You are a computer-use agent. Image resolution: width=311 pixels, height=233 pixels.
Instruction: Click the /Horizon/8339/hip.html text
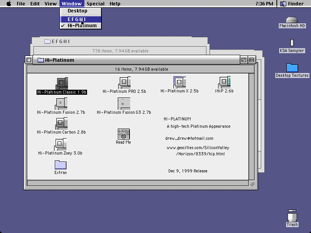point(200,154)
